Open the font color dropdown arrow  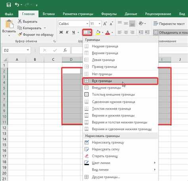(x=112, y=32)
